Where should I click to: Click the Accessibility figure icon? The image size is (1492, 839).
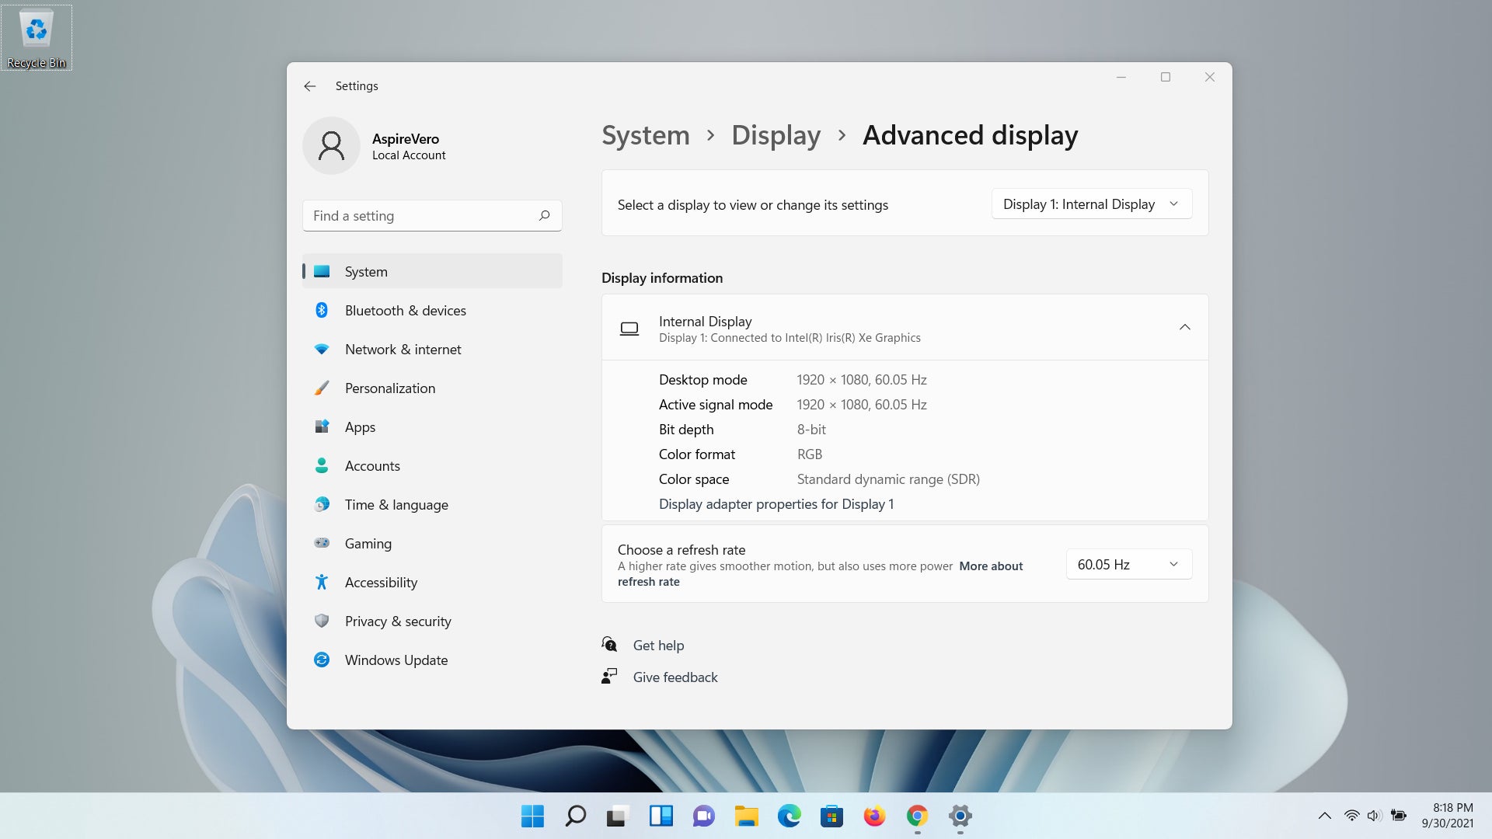point(322,583)
